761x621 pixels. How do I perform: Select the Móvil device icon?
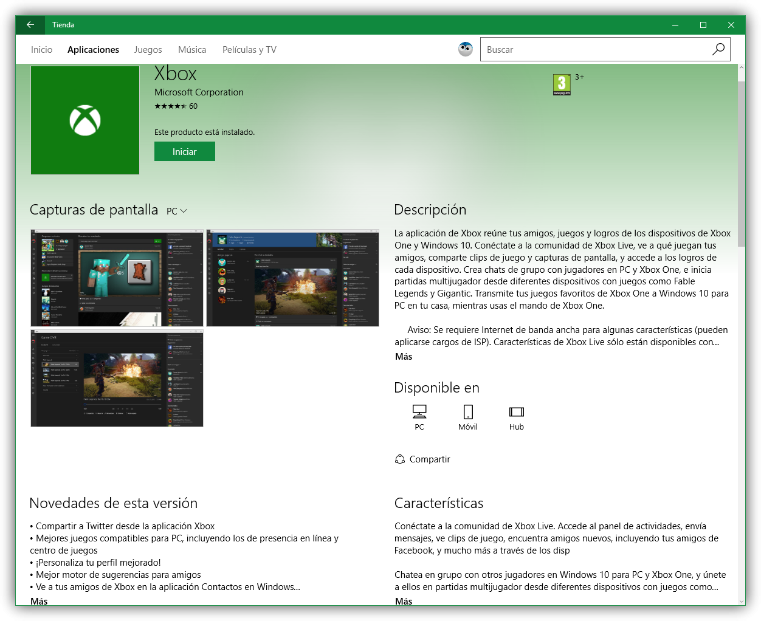(468, 412)
